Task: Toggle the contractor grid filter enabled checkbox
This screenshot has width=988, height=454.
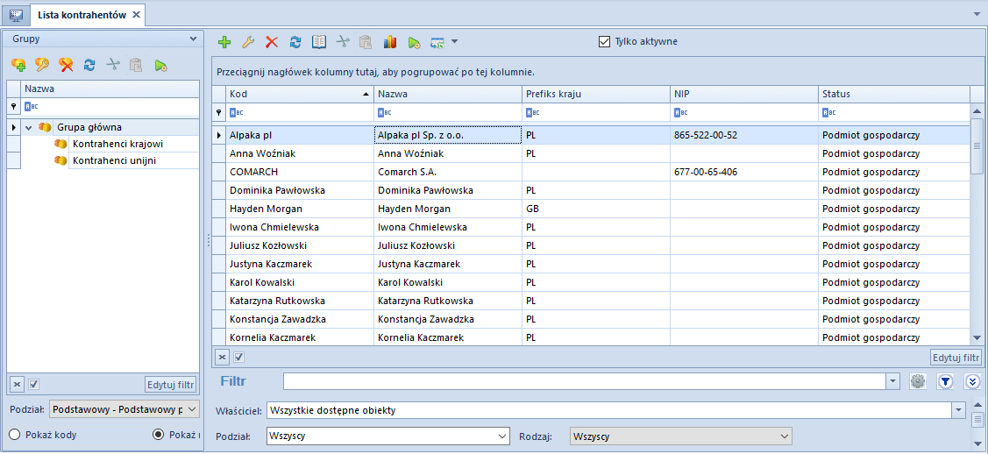Action: click(x=239, y=357)
